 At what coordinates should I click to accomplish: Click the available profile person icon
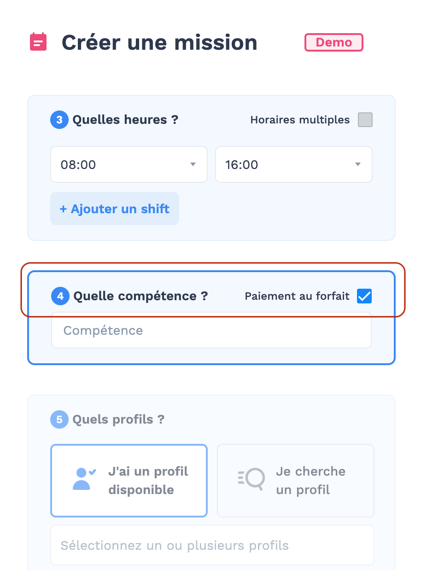[84, 479]
